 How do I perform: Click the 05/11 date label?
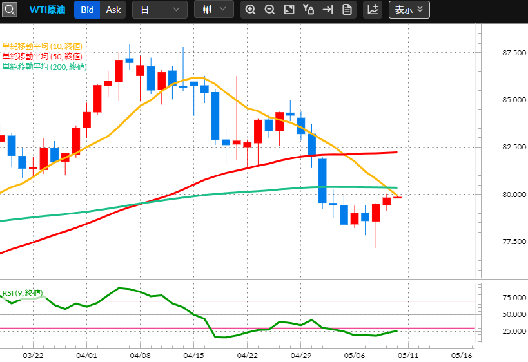(408, 356)
